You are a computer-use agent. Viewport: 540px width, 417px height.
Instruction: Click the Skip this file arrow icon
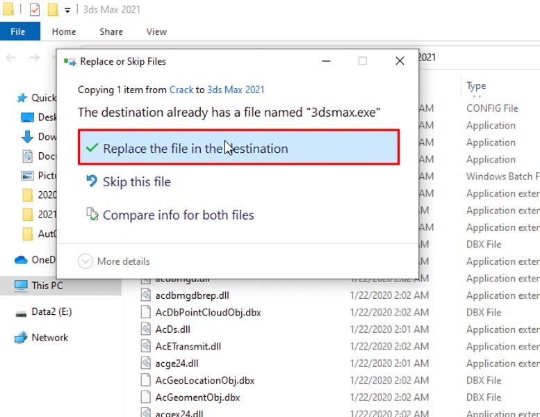tap(92, 181)
